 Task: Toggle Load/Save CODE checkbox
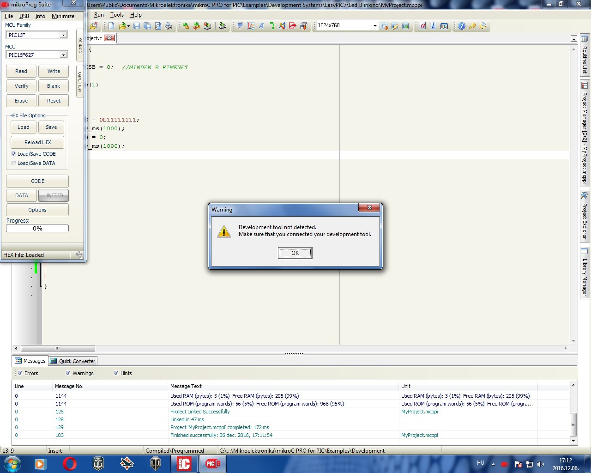click(13, 154)
